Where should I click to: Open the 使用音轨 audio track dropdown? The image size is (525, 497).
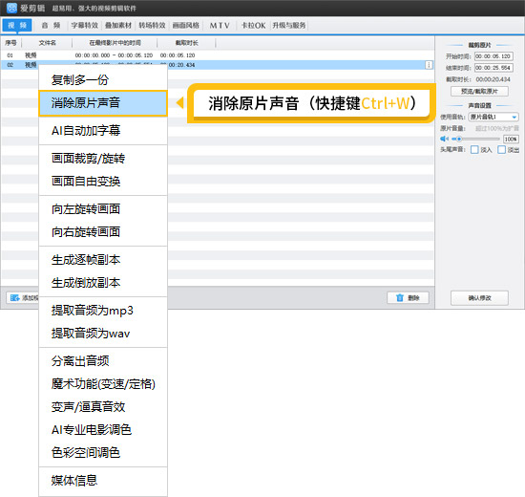(493, 117)
